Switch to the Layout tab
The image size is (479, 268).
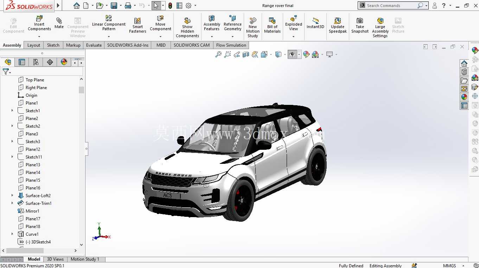point(34,45)
